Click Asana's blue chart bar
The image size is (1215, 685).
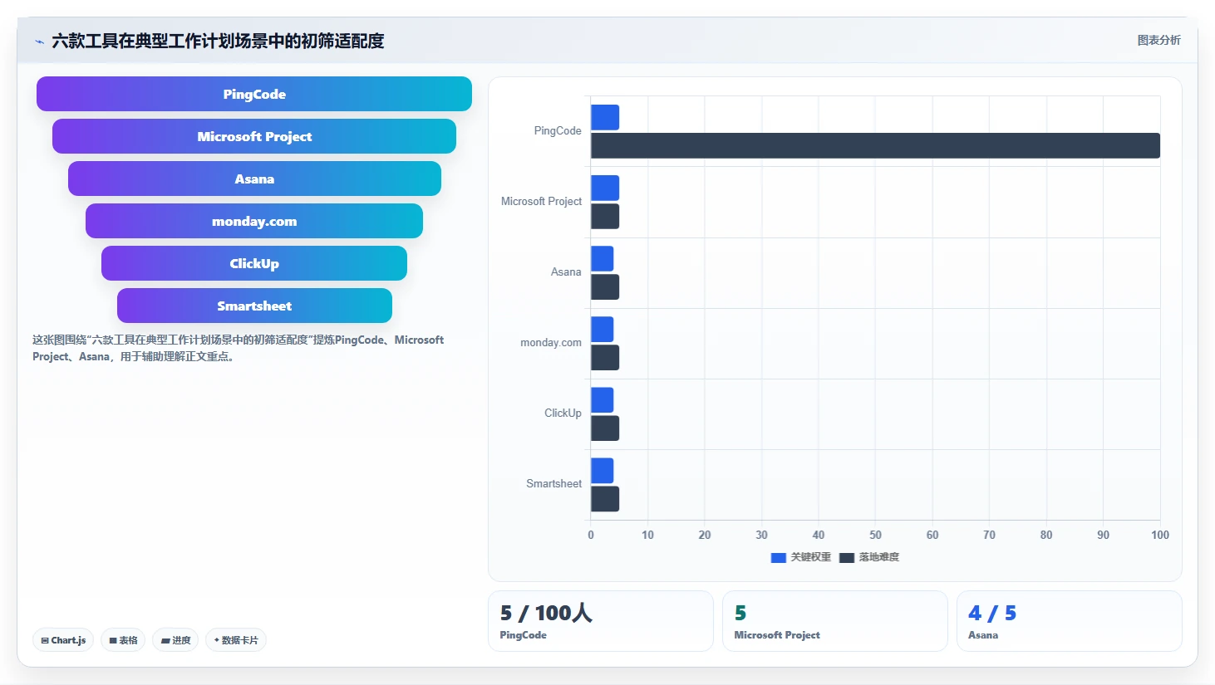click(602, 258)
